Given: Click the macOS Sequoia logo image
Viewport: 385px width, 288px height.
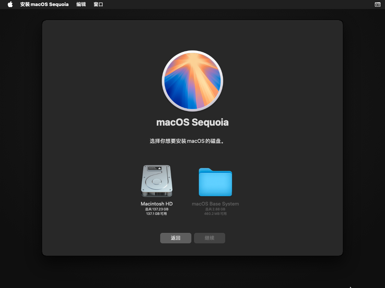Looking at the screenshot, I should point(192,81).
